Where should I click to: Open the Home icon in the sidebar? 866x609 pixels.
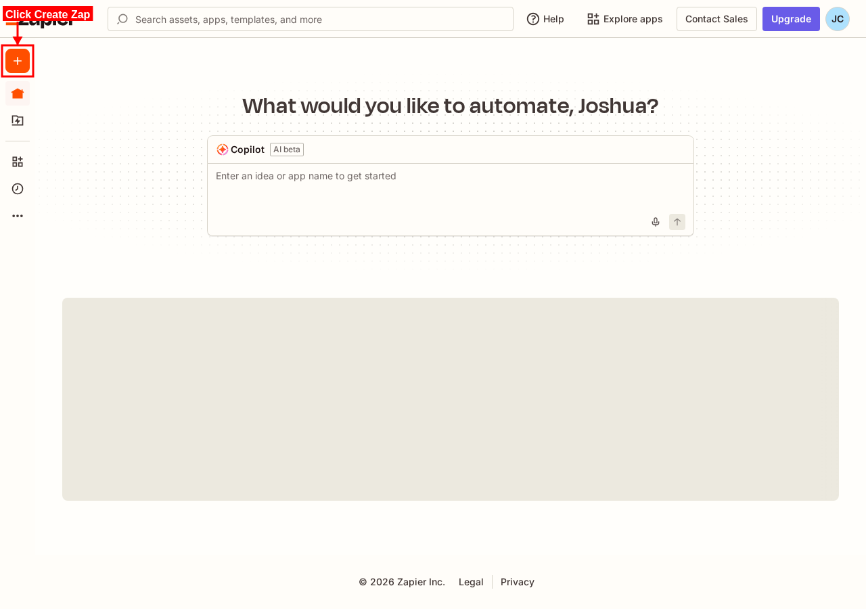tap(17, 93)
